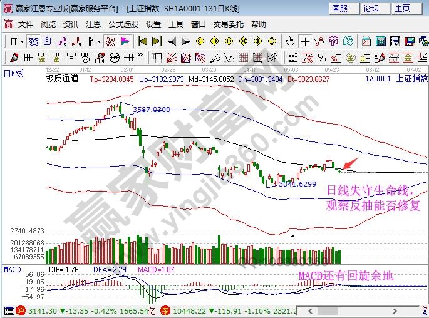Toggle the first yellow diamond left-arrow icon

[200, 41]
